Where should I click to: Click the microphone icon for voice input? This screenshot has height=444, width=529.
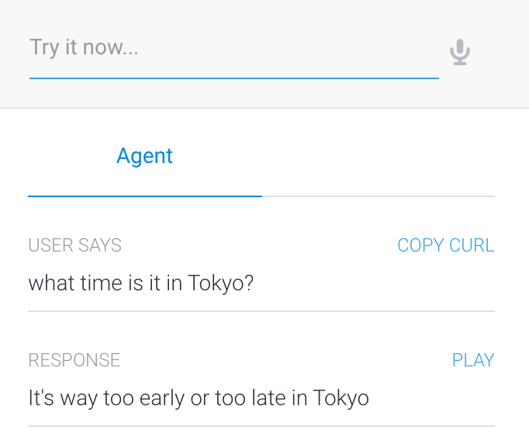(x=459, y=52)
